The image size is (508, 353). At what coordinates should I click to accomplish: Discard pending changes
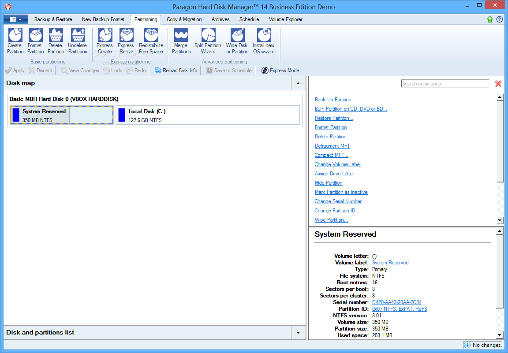click(41, 70)
